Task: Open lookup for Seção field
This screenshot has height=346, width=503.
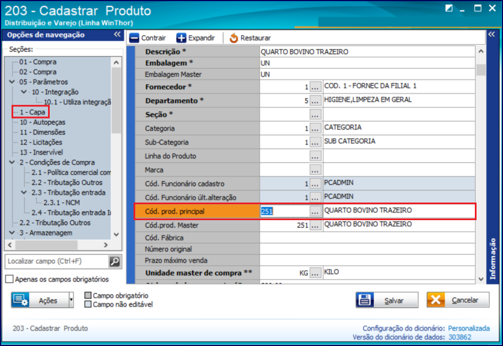Action: pyautogui.click(x=315, y=114)
